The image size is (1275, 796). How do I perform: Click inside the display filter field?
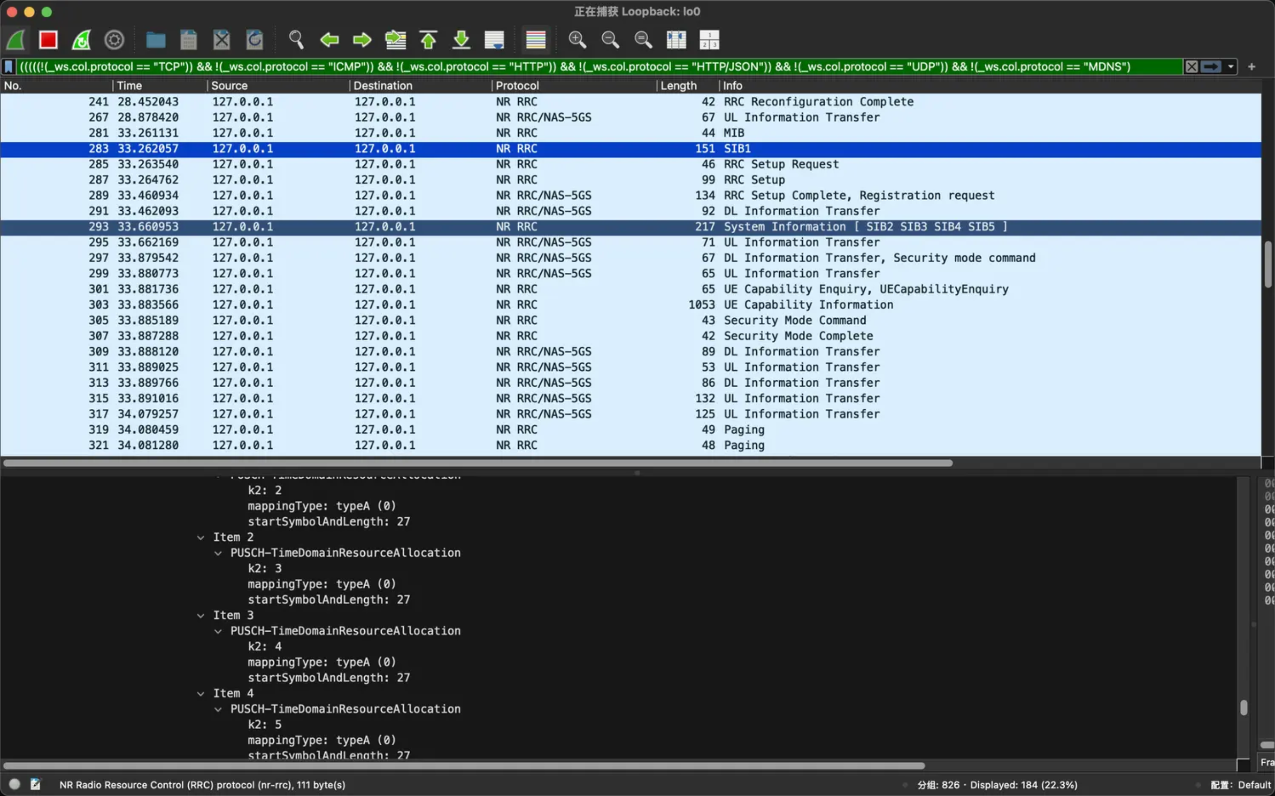click(x=599, y=67)
